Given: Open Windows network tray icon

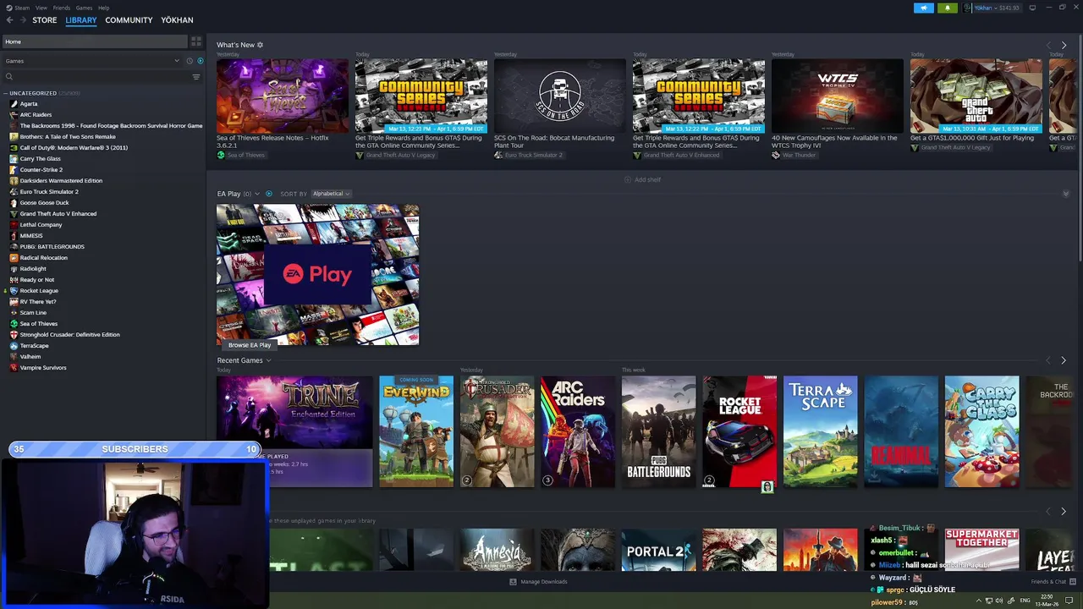Looking at the screenshot, I should coord(989,601).
